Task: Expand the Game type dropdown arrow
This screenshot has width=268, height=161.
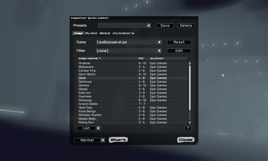Action: tap(159, 42)
